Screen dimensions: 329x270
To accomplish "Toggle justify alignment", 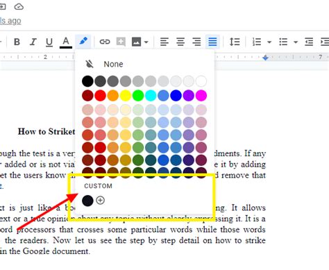I will click(x=212, y=42).
